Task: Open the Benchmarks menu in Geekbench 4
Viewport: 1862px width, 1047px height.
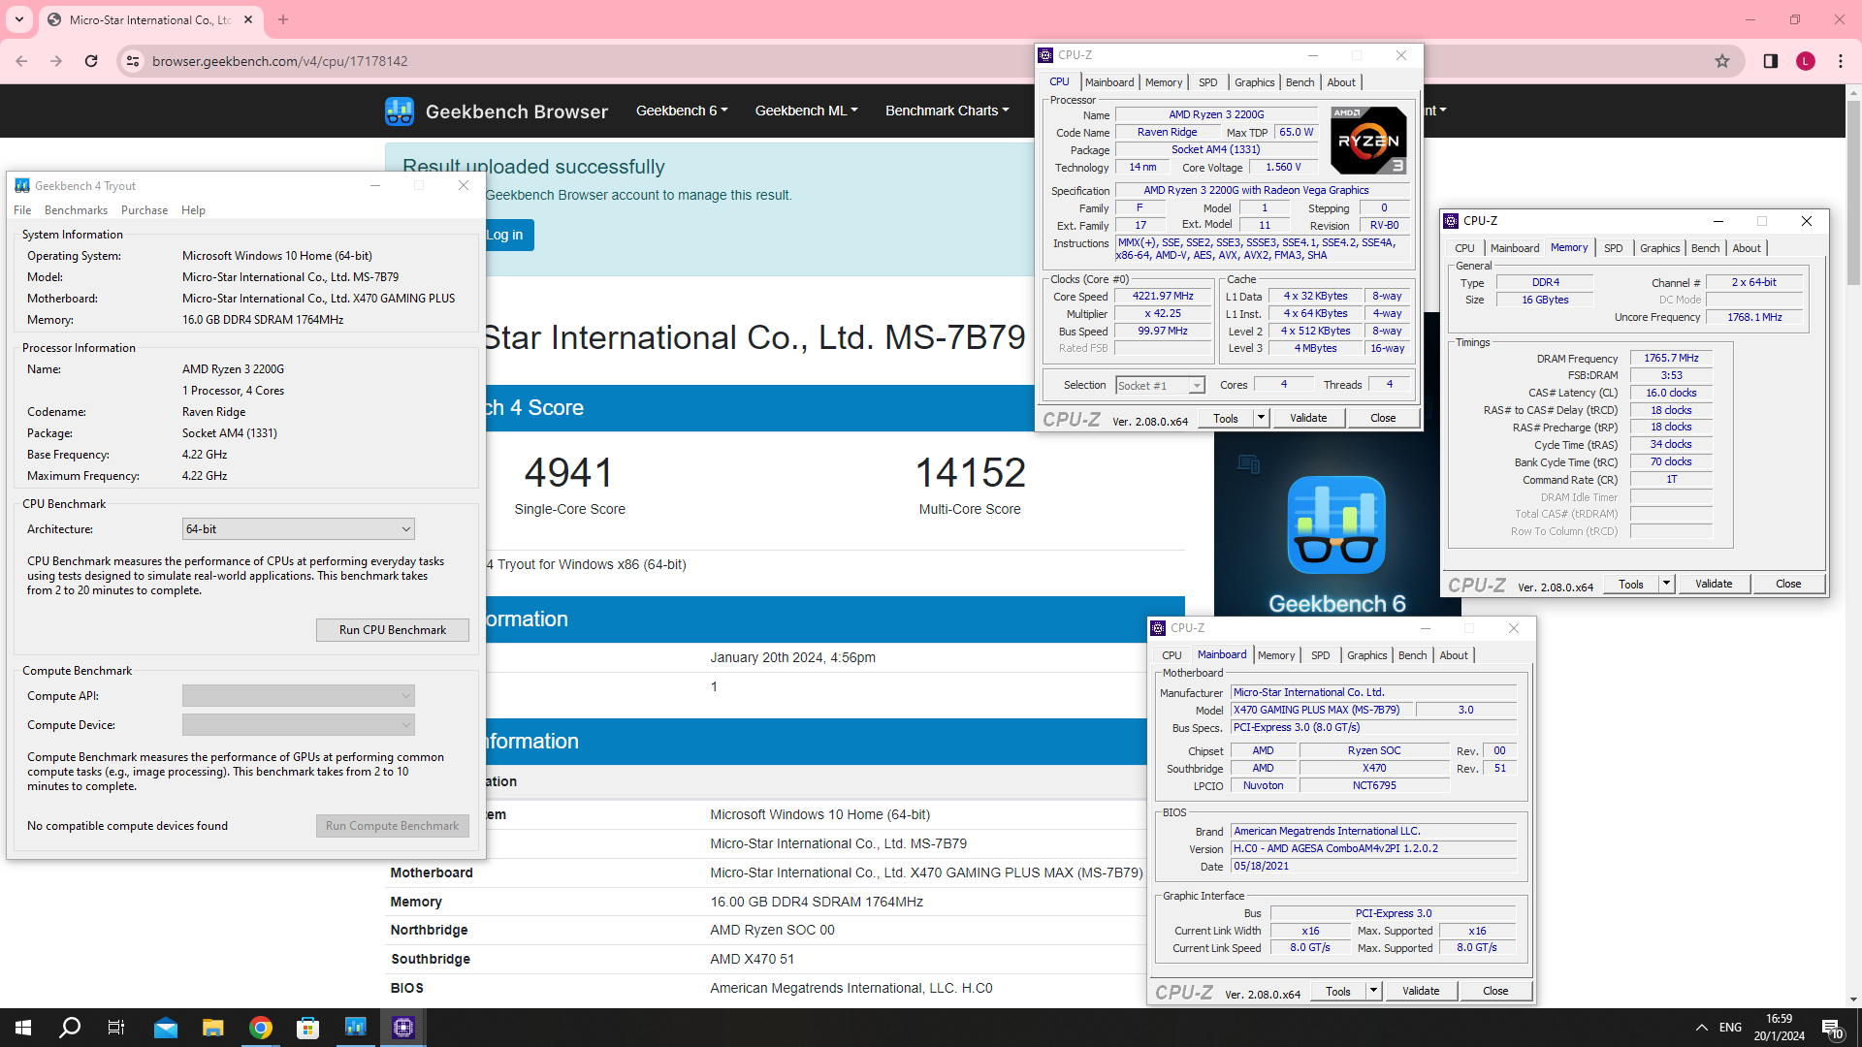Action: [76, 210]
